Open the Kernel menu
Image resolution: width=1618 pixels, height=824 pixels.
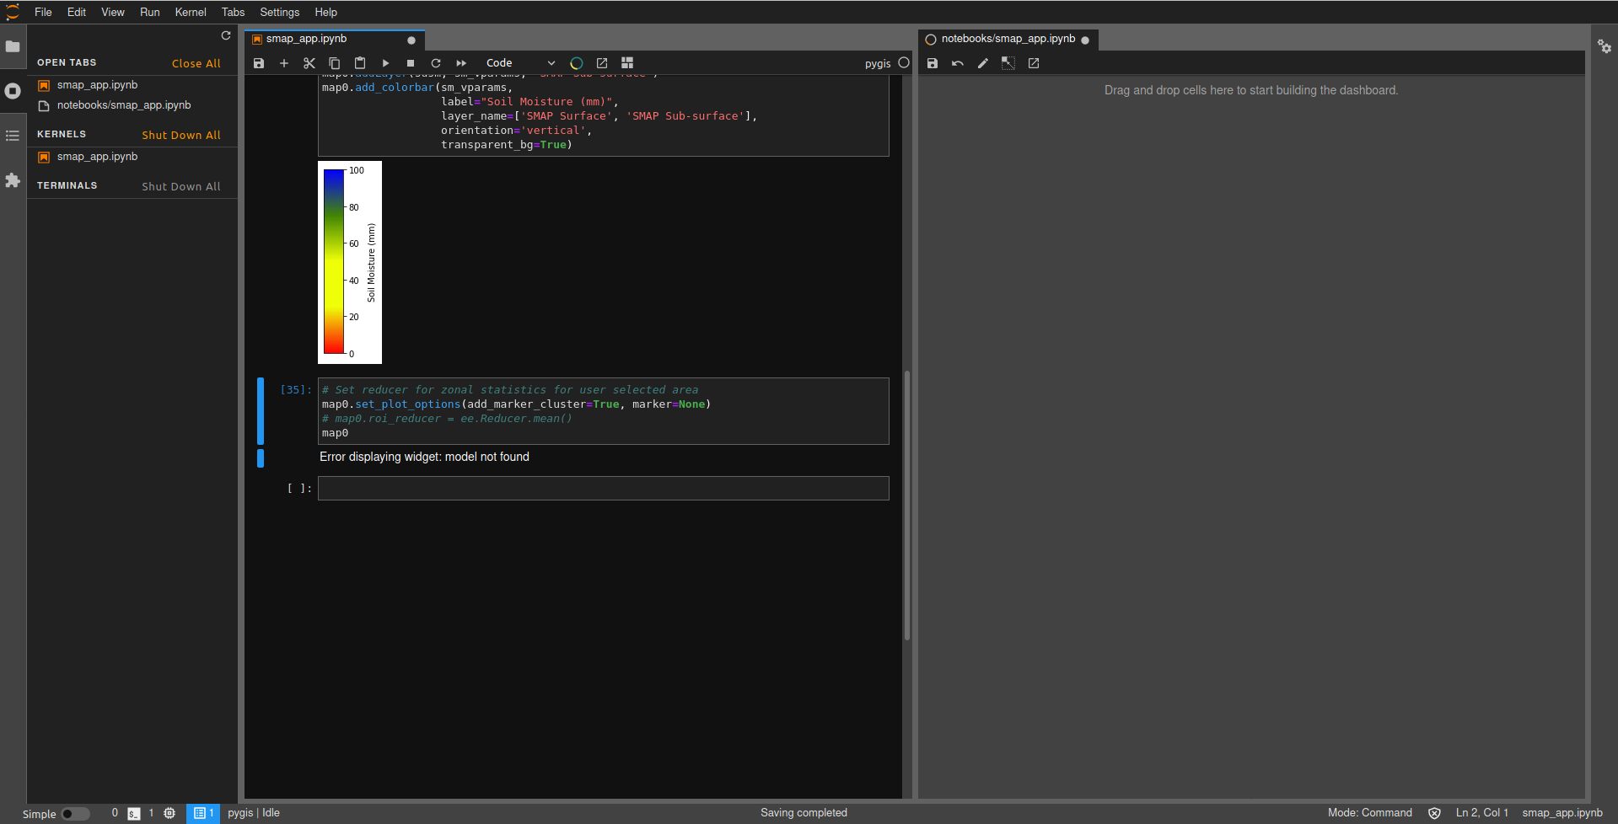click(x=190, y=12)
